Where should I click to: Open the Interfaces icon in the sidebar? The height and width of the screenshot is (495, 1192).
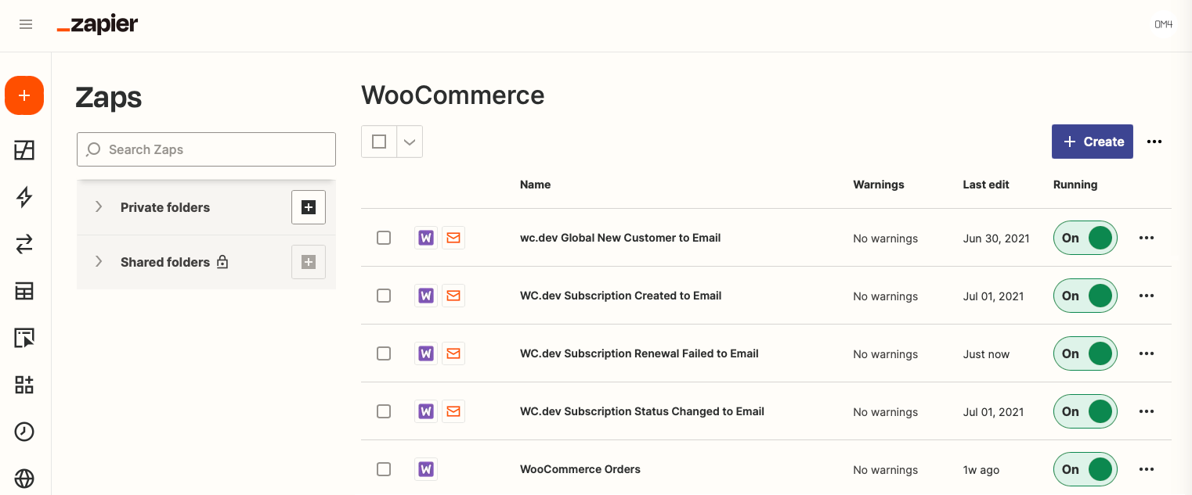point(24,150)
